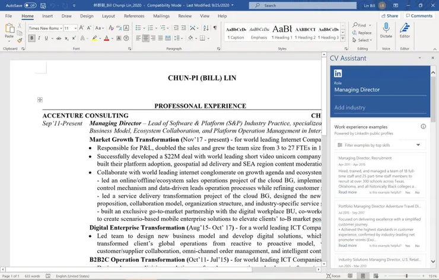Increase paragraph indent
This screenshot has width=439, height=280.
tap(184, 28)
